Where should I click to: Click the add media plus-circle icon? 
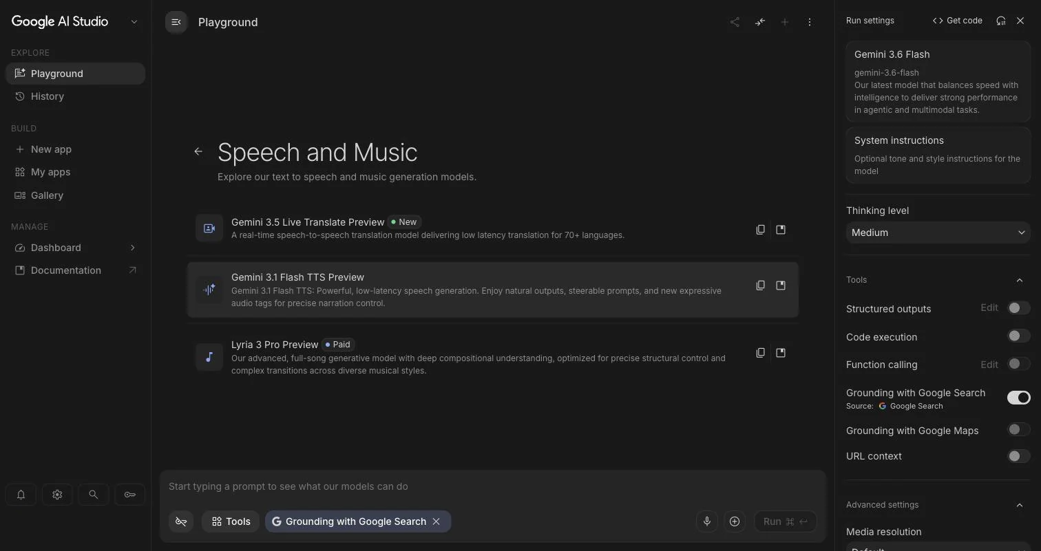pos(735,521)
